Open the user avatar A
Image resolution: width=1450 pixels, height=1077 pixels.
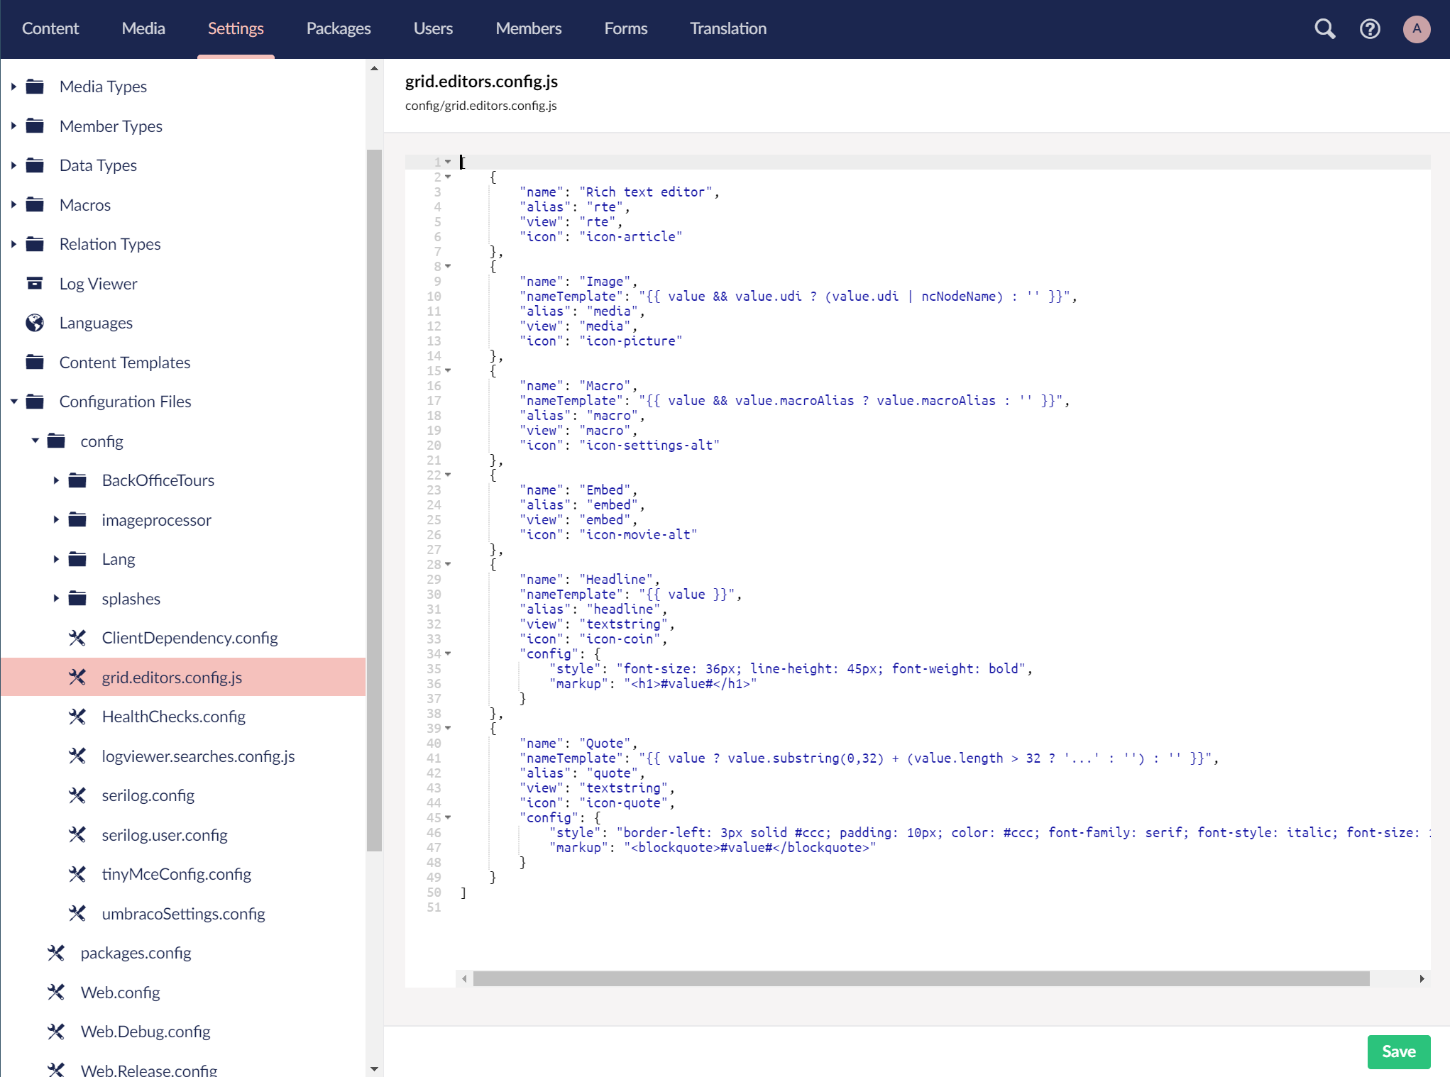1417,29
